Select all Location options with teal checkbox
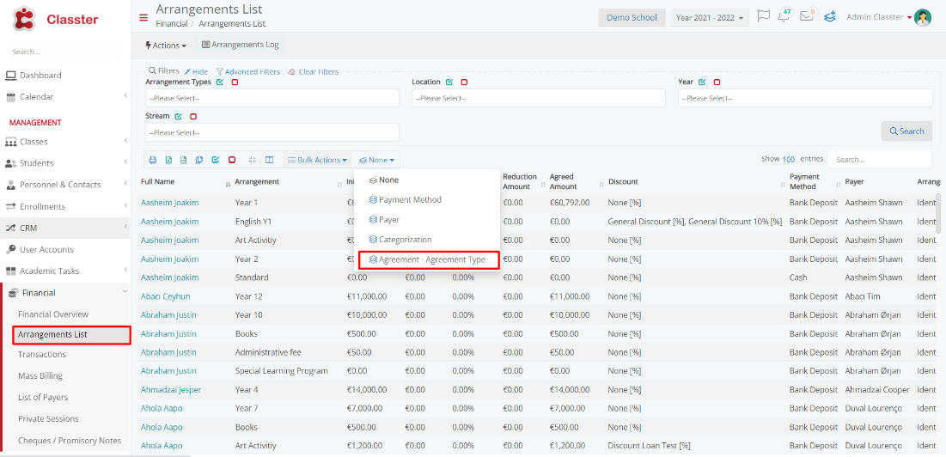This screenshot has width=946, height=457. click(449, 82)
